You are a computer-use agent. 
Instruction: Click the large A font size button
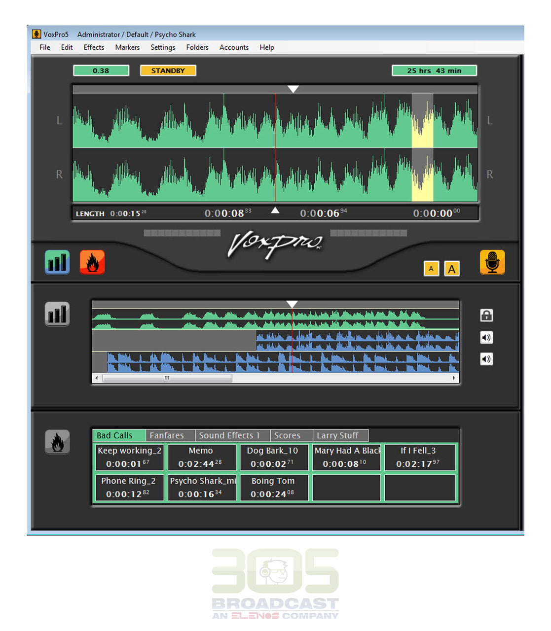452,269
